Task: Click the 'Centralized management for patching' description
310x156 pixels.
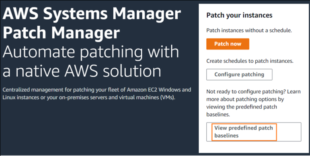Action: 96,94
